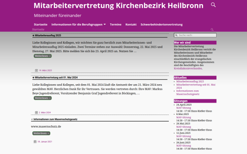Screen dimensions: 247x154
Task: Click post icon before Mitarbeiterausflug 2025 heading
Action: 33,35
